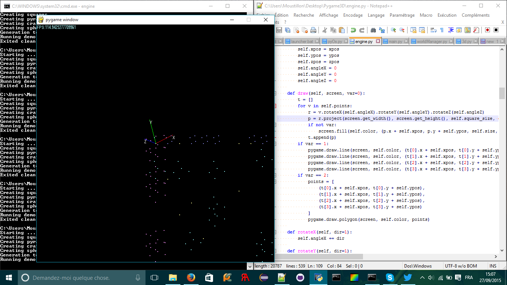Open the Function List icon

[476, 30]
